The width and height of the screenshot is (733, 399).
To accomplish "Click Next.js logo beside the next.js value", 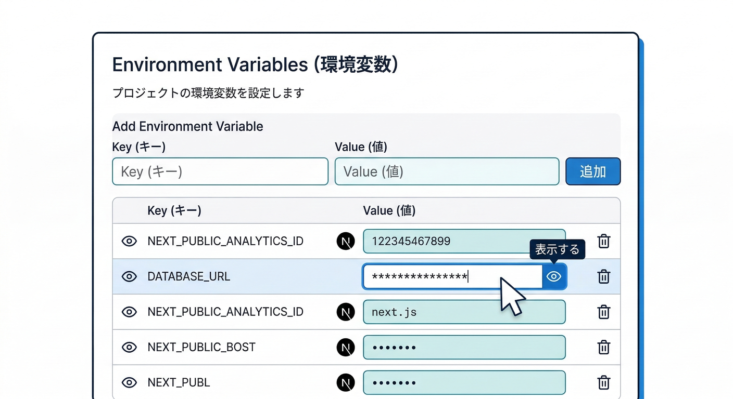I will (x=346, y=312).
